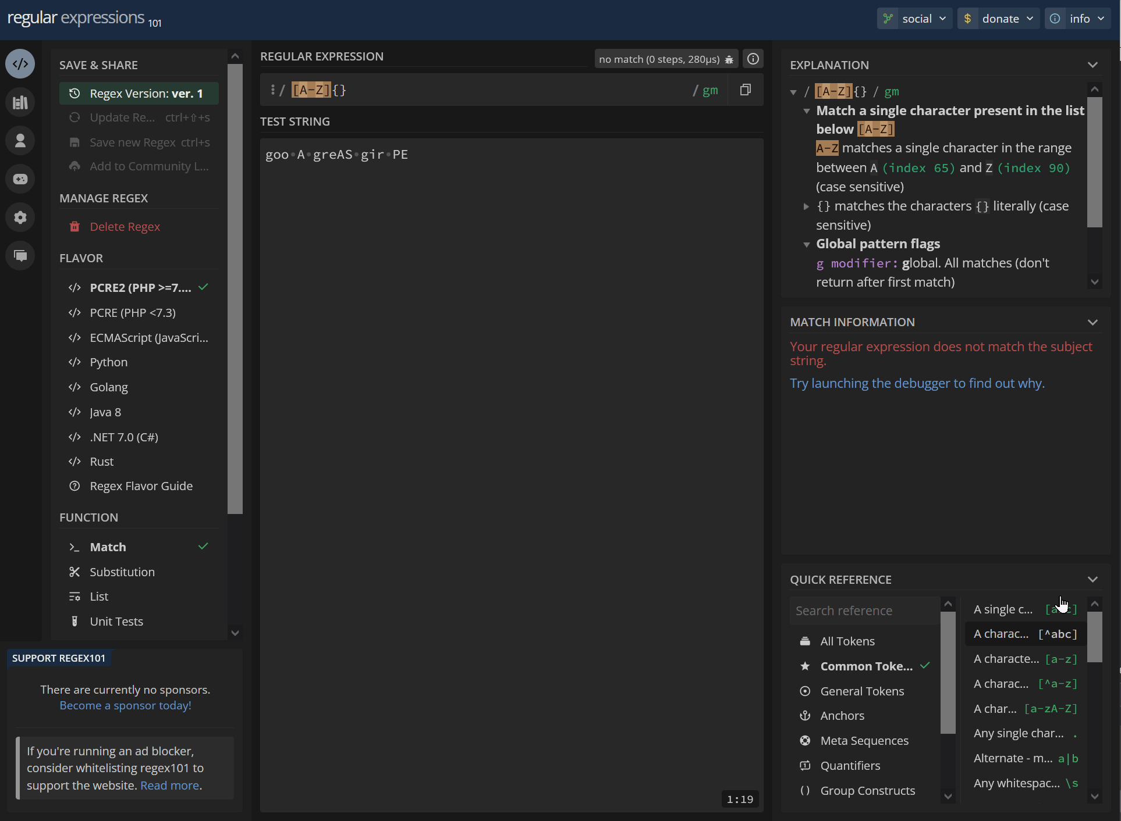Open the Common Tokens reference category

pos(865,666)
